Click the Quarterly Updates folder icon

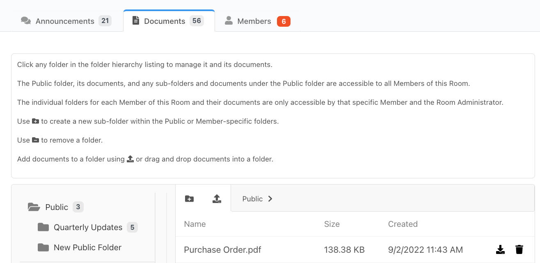click(x=43, y=227)
